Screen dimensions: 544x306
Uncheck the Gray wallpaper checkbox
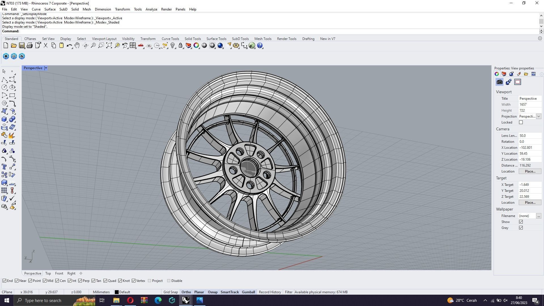[x=521, y=228]
